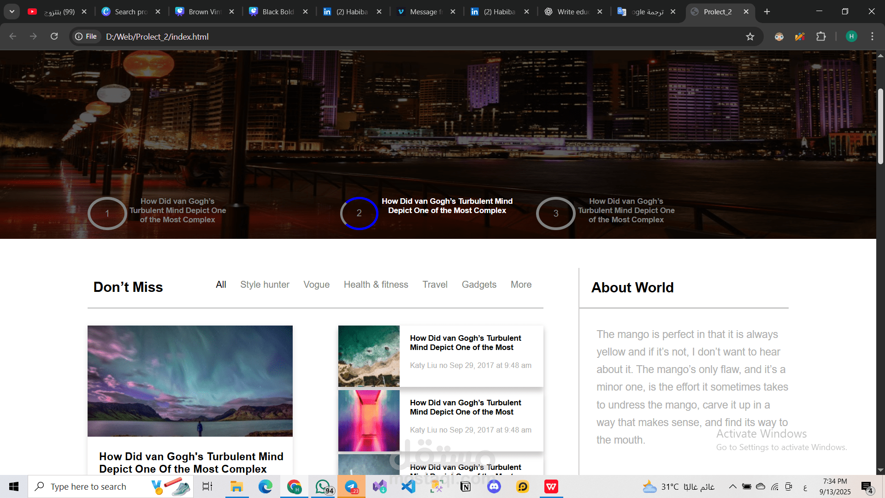Click the About World heading
Viewport: 885px width, 498px height.
(x=632, y=287)
